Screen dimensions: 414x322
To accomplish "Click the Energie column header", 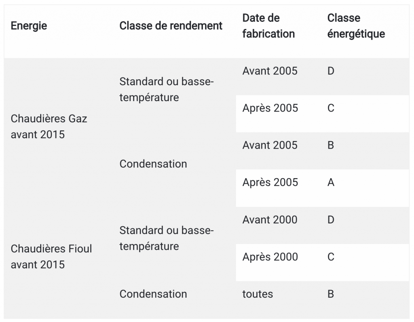I will (x=29, y=26).
